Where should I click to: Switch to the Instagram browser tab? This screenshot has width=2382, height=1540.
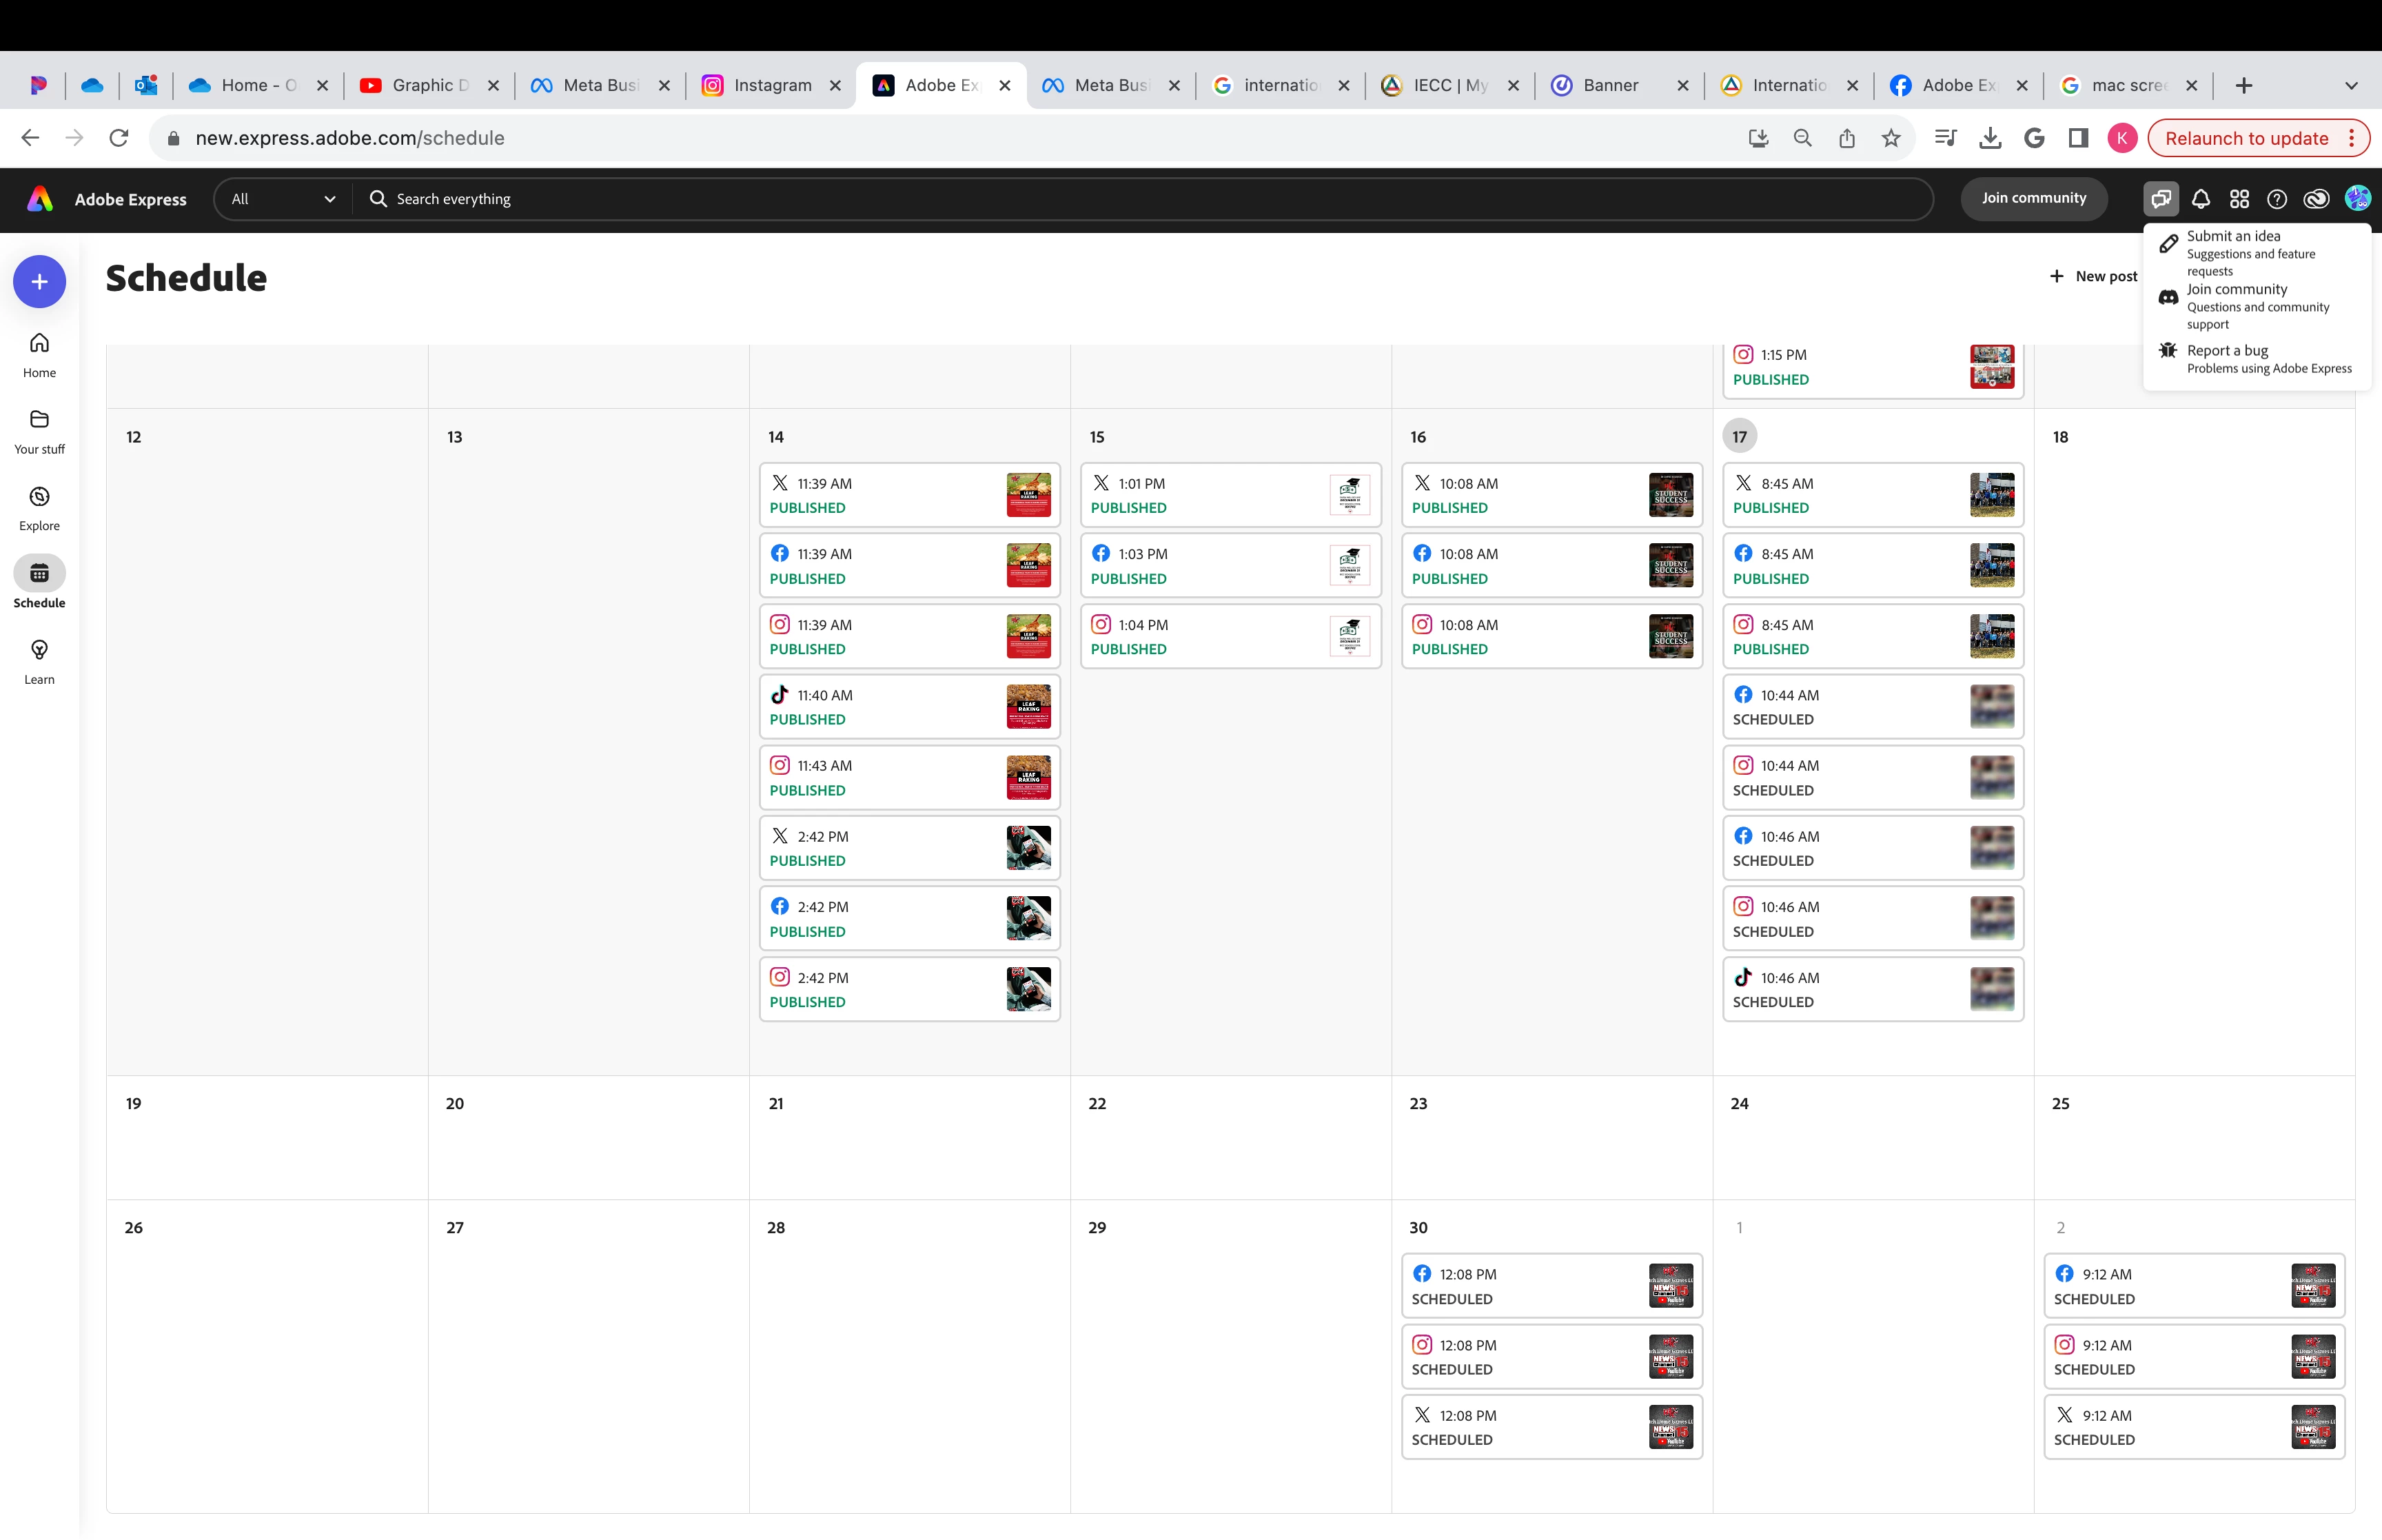coord(771,86)
